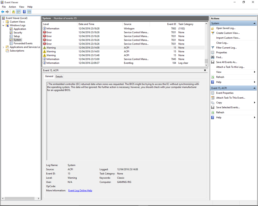Viewport: 258px width, 206px height.
Task: Select the System log in the tree
Action: pos(17,40)
